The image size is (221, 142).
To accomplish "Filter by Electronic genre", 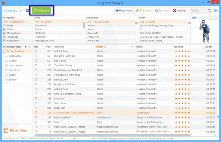I will [x=40, y=33].
